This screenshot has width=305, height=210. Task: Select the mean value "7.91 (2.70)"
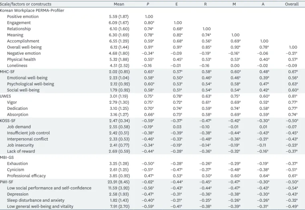(x=119, y=206)
